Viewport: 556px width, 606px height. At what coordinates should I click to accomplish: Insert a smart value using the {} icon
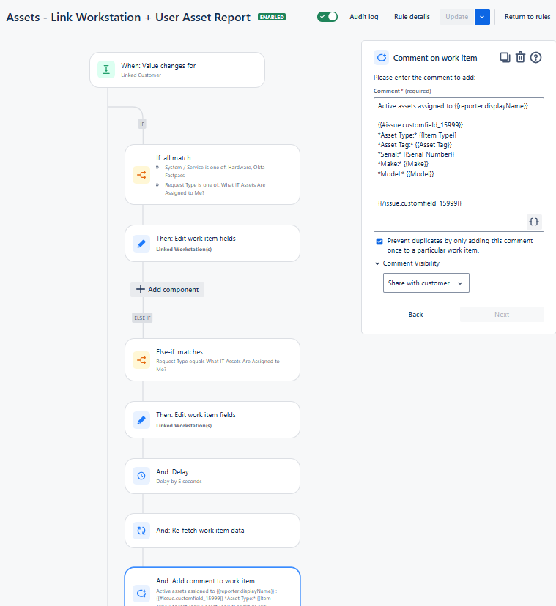click(534, 222)
